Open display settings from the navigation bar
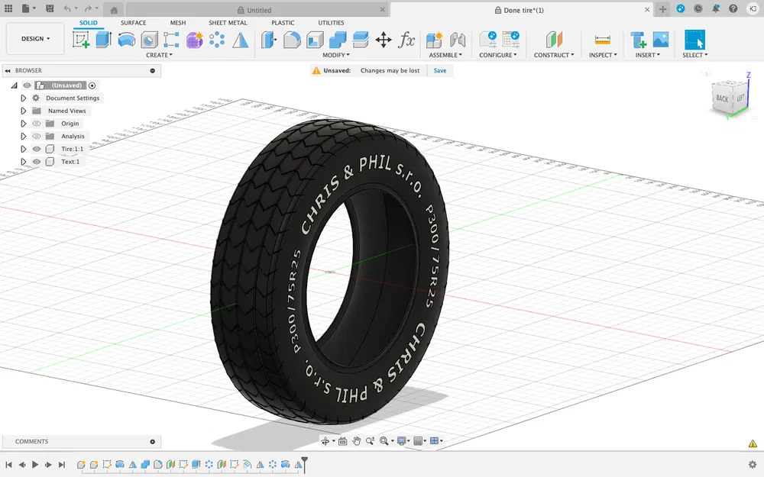 400,441
